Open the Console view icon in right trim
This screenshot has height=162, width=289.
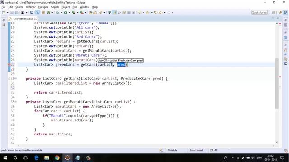point(285,63)
